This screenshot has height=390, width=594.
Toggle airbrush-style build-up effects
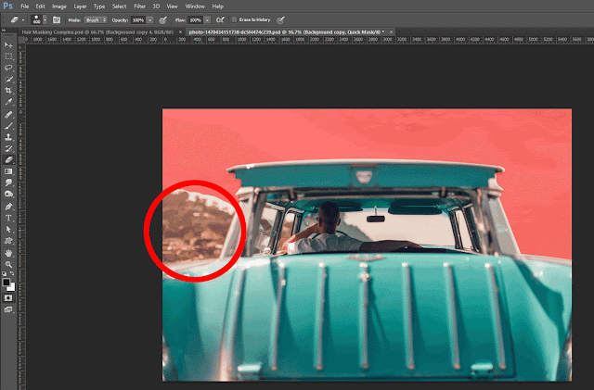(x=220, y=19)
